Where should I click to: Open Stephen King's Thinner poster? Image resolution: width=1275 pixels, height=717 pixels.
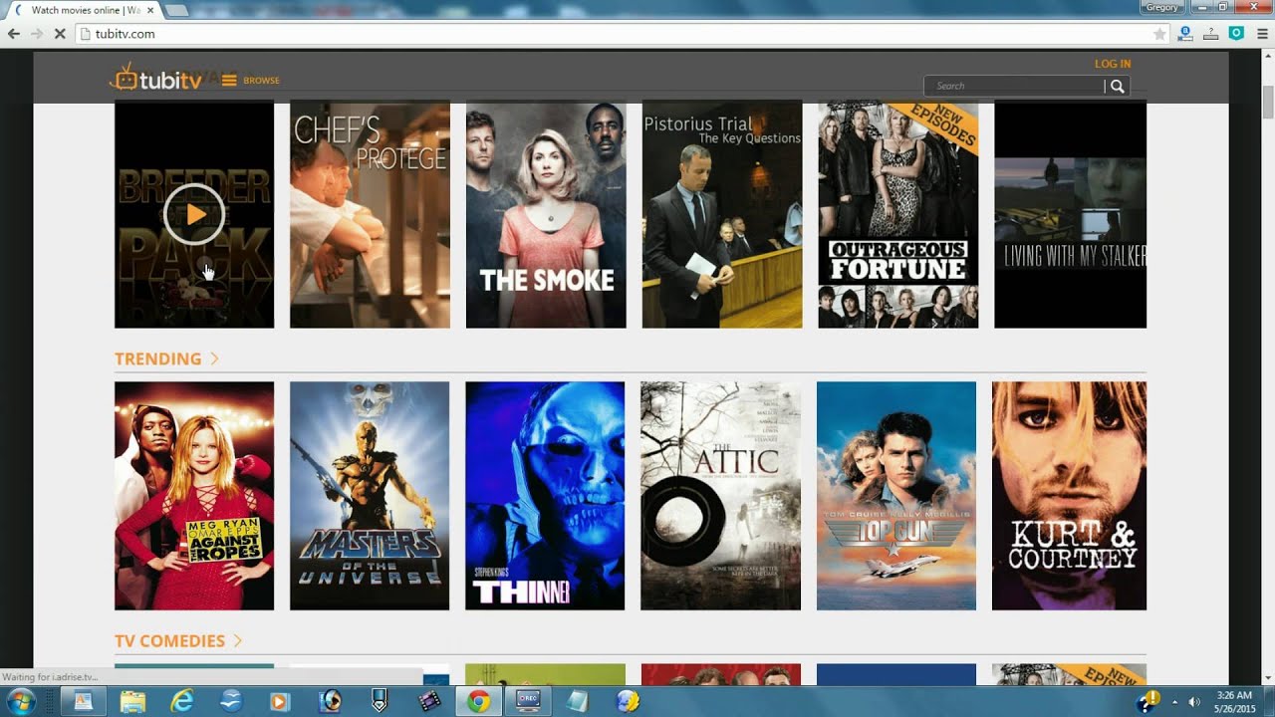[545, 496]
